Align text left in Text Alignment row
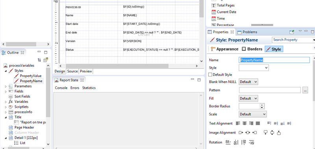315x149 pixels. [x=238, y=123]
